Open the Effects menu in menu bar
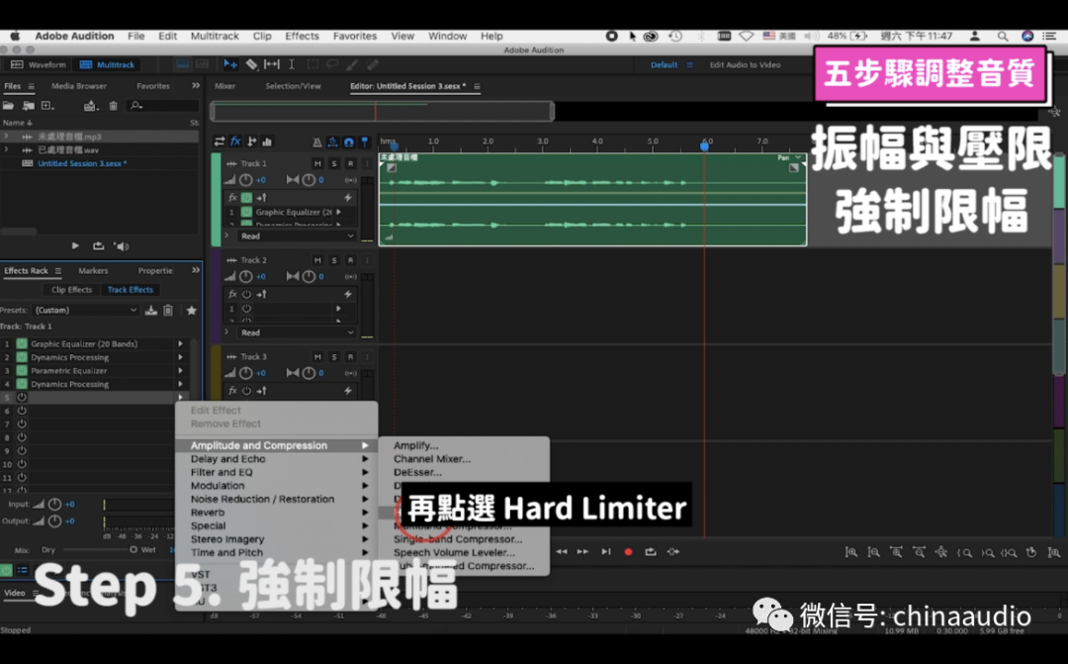This screenshot has width=1068, height=664. [302, 37]
